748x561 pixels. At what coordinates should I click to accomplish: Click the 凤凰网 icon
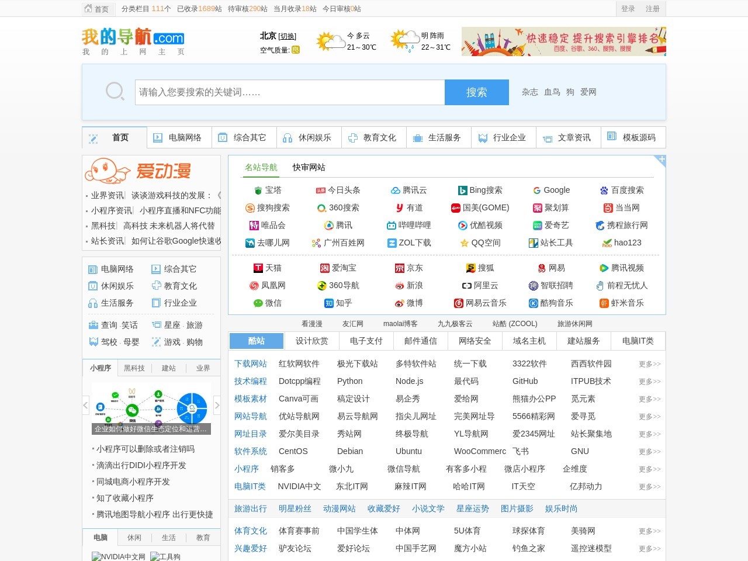tap(254, 286)
